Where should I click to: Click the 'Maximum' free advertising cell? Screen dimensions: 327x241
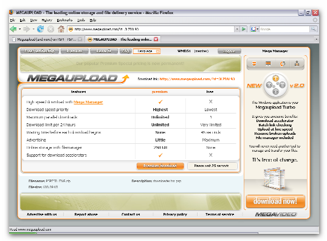(211, 140)
